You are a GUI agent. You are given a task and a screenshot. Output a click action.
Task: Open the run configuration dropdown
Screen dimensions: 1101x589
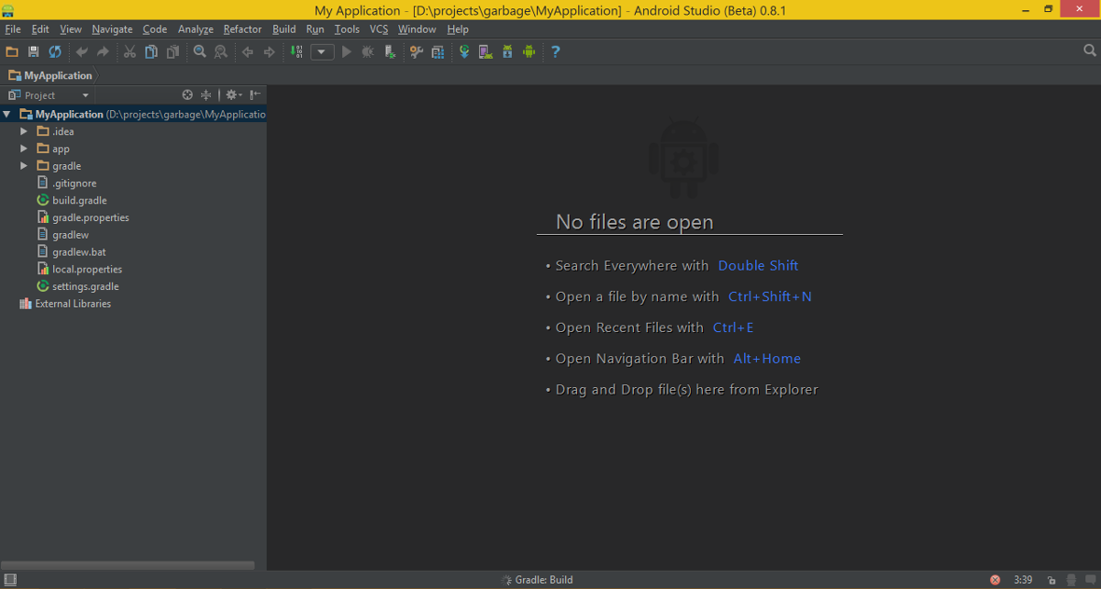322,52
